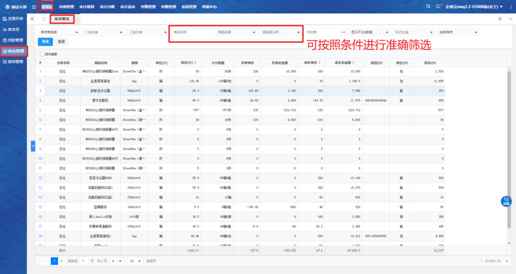Toggle the 显示重量 checkbox
516x274 pixels.
[x=43, y=54]
